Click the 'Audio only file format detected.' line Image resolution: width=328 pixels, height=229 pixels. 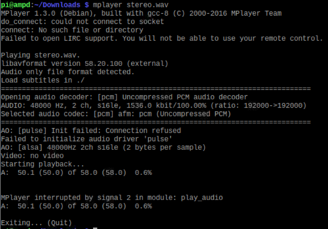(68, 71)
